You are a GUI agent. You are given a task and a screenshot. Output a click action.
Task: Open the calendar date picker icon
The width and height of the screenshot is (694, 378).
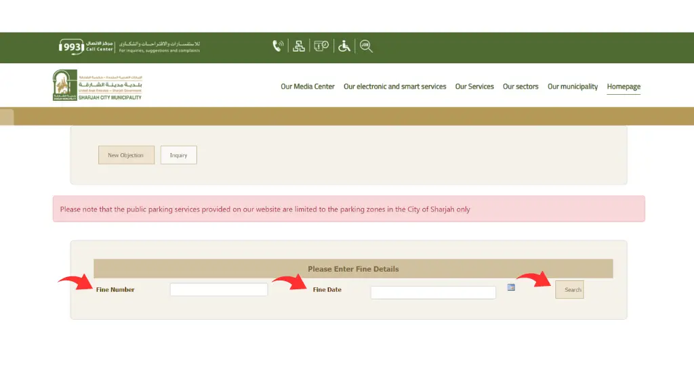coord(511,287)
